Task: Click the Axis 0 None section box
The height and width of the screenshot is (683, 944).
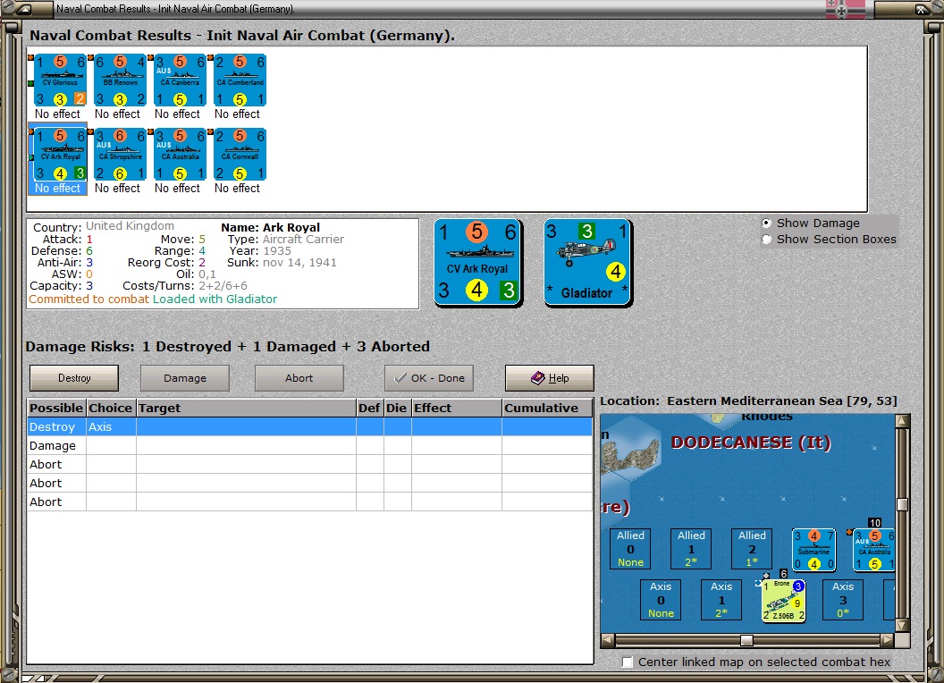Action: pos(661,600)
